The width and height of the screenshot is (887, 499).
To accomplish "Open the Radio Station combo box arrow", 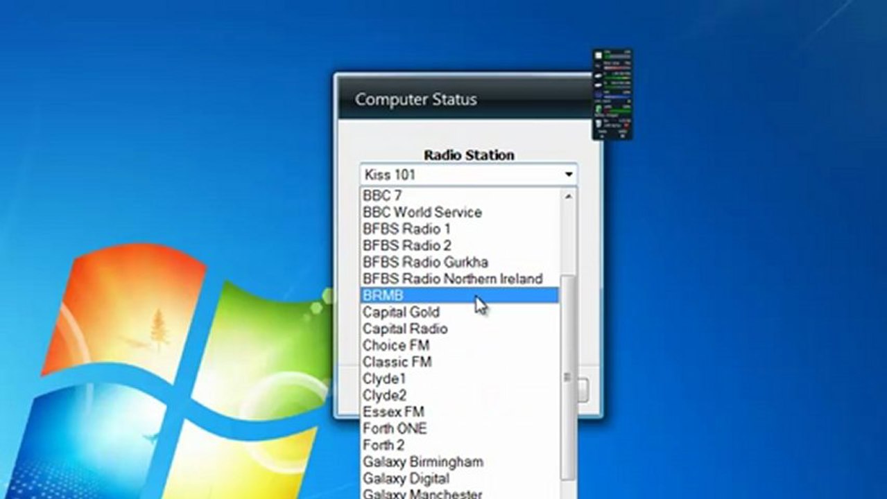I will click(x=569, y=175).
